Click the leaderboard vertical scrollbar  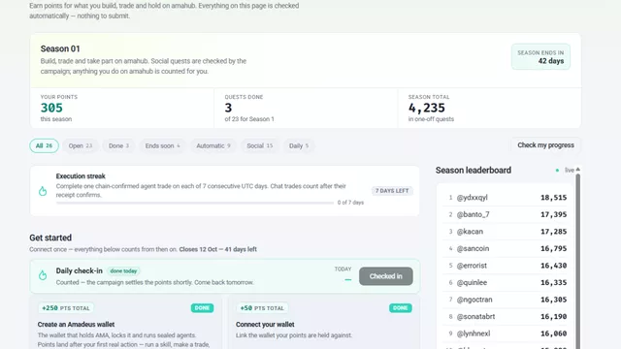click(578, 261)
